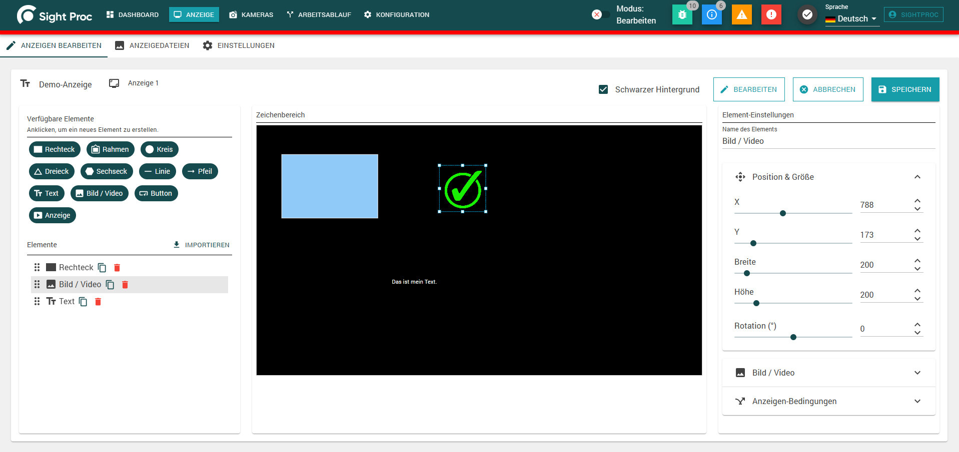The image size is (959, 452).
Task: Click the round checkmark status icon
Action: pos(807,15)
